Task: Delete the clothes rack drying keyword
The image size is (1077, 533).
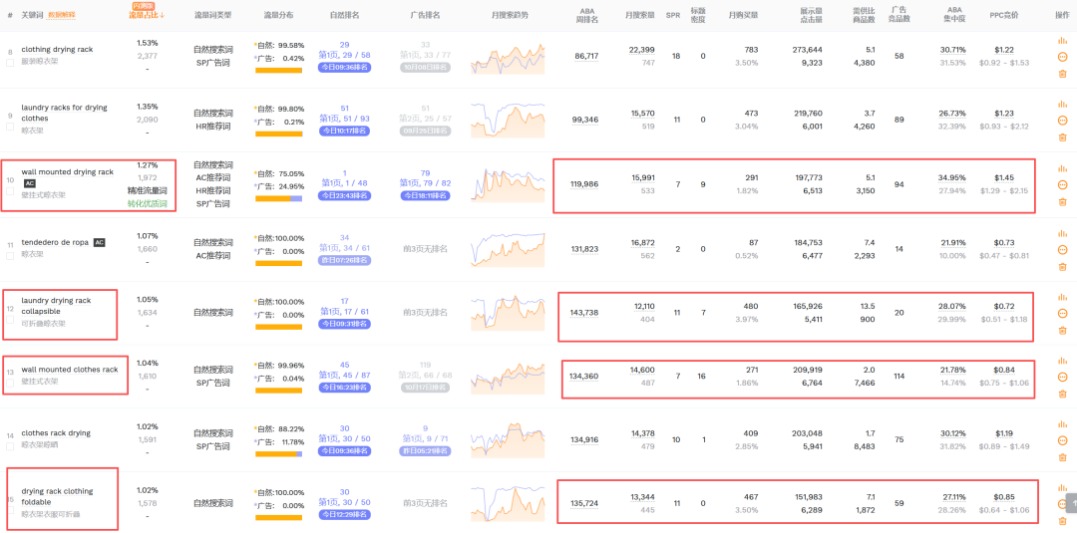Action: (x=1063, y=456)
